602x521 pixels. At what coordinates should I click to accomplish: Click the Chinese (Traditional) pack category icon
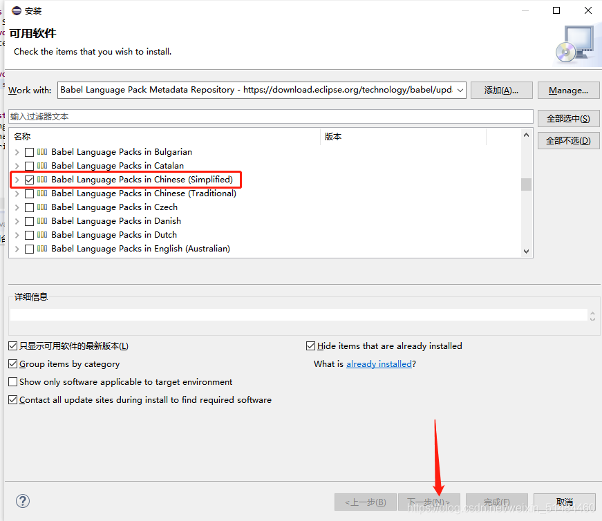point(42,193)
